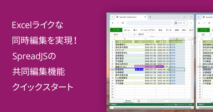Click the address bar in left window
This screenshot has width=213, height=112.
(x=149, y=23)
